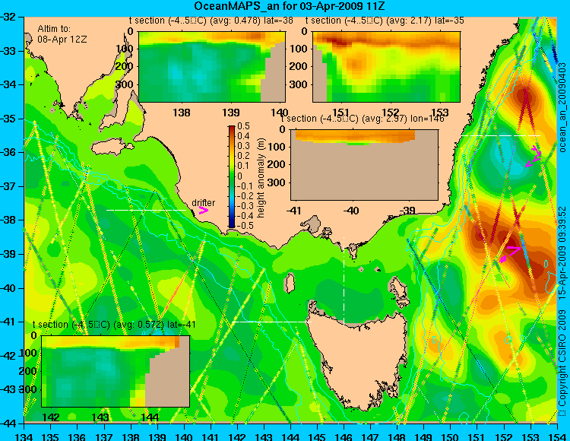Click the "t section ... (avg: 2.97) lon=146" heading
The image size is (570, 441).
pyautogui.click(x=363, y=119)
